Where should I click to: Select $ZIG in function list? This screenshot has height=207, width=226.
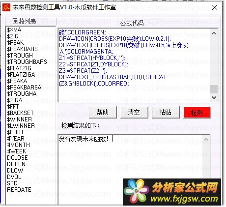[x=13, y=36]
